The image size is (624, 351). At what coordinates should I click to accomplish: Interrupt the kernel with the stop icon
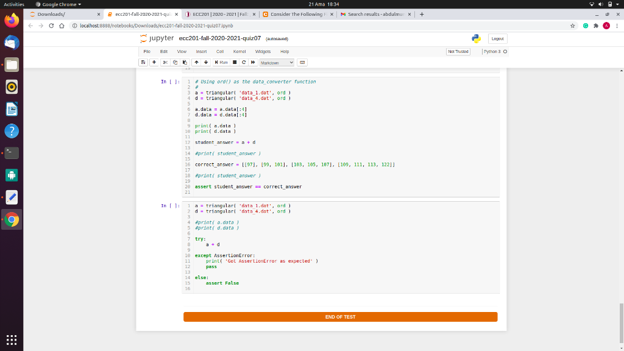click(x=235, y=62)
